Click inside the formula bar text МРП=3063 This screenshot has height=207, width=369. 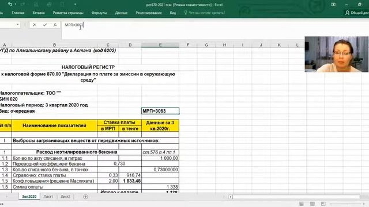click(x=74, y=25)
